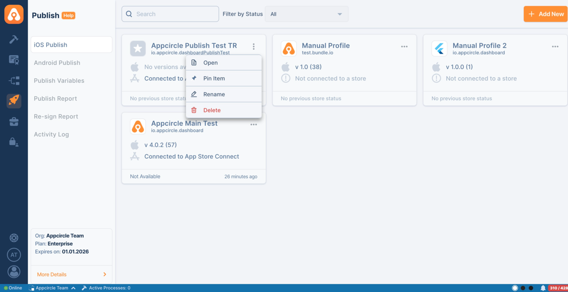This screenshot has height=292, width=568.
Task: Expand the Filter by Status dropdown
Action: (x=306, y=14)
